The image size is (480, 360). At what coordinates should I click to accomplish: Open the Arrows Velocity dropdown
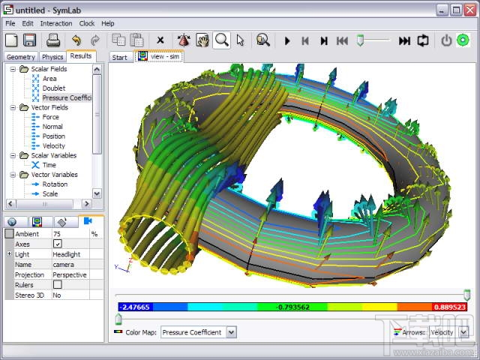(463, 331)
